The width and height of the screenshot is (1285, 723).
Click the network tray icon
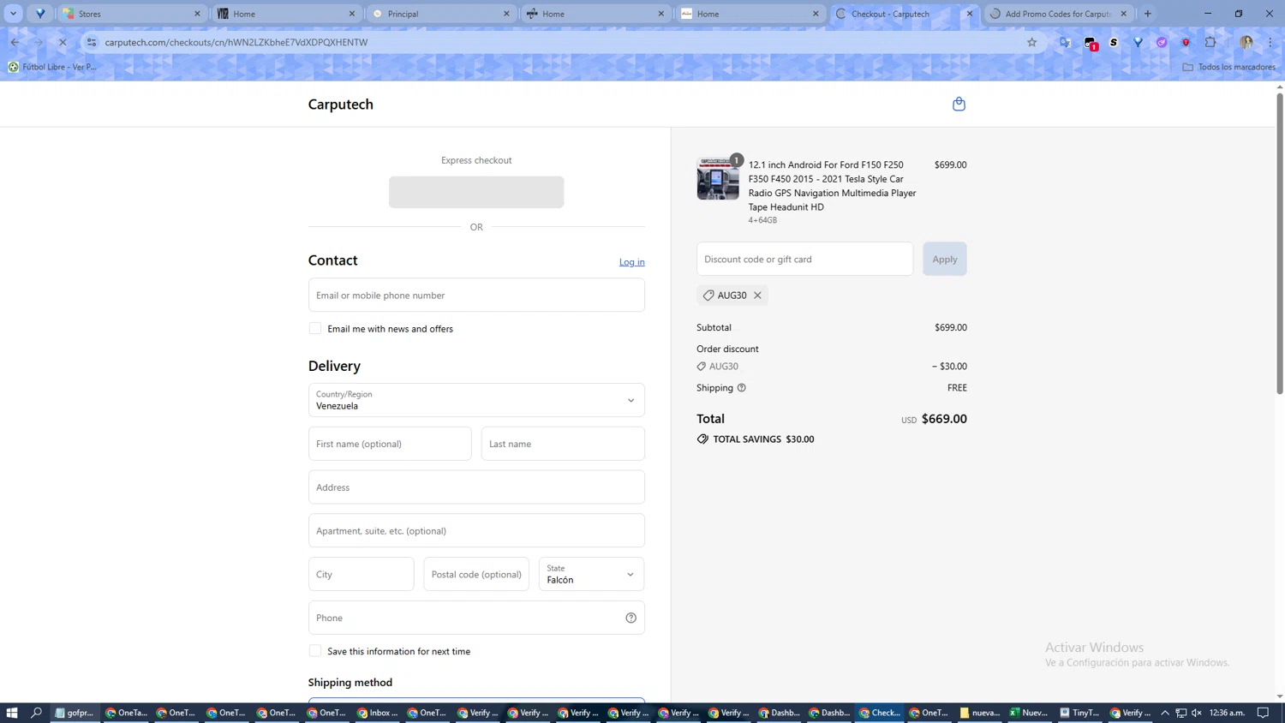pyautogui.click(x=1180, y=713)
